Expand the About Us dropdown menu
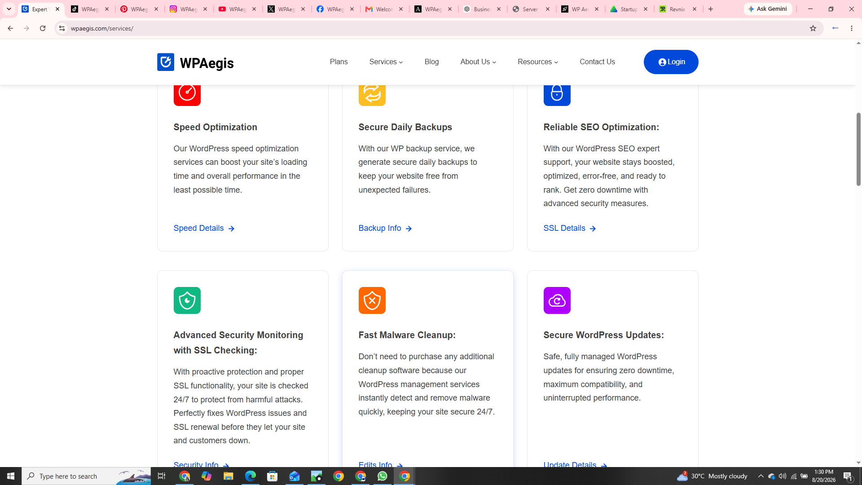 coord(478,62)
